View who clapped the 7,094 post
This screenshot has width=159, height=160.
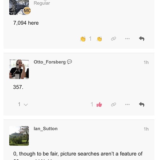[83, 39]
